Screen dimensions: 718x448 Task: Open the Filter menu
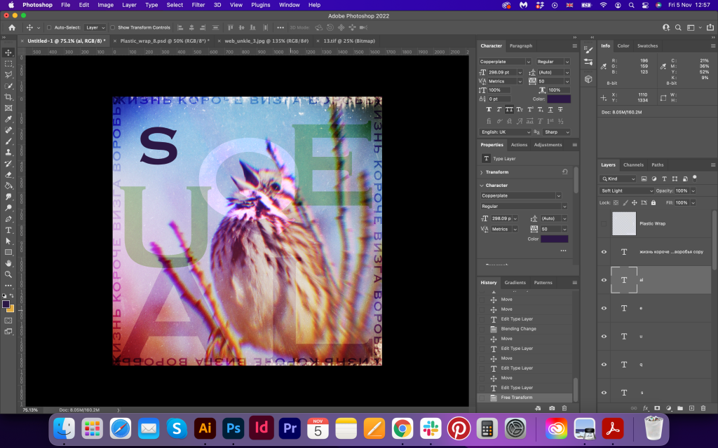[x=198, y=5]
